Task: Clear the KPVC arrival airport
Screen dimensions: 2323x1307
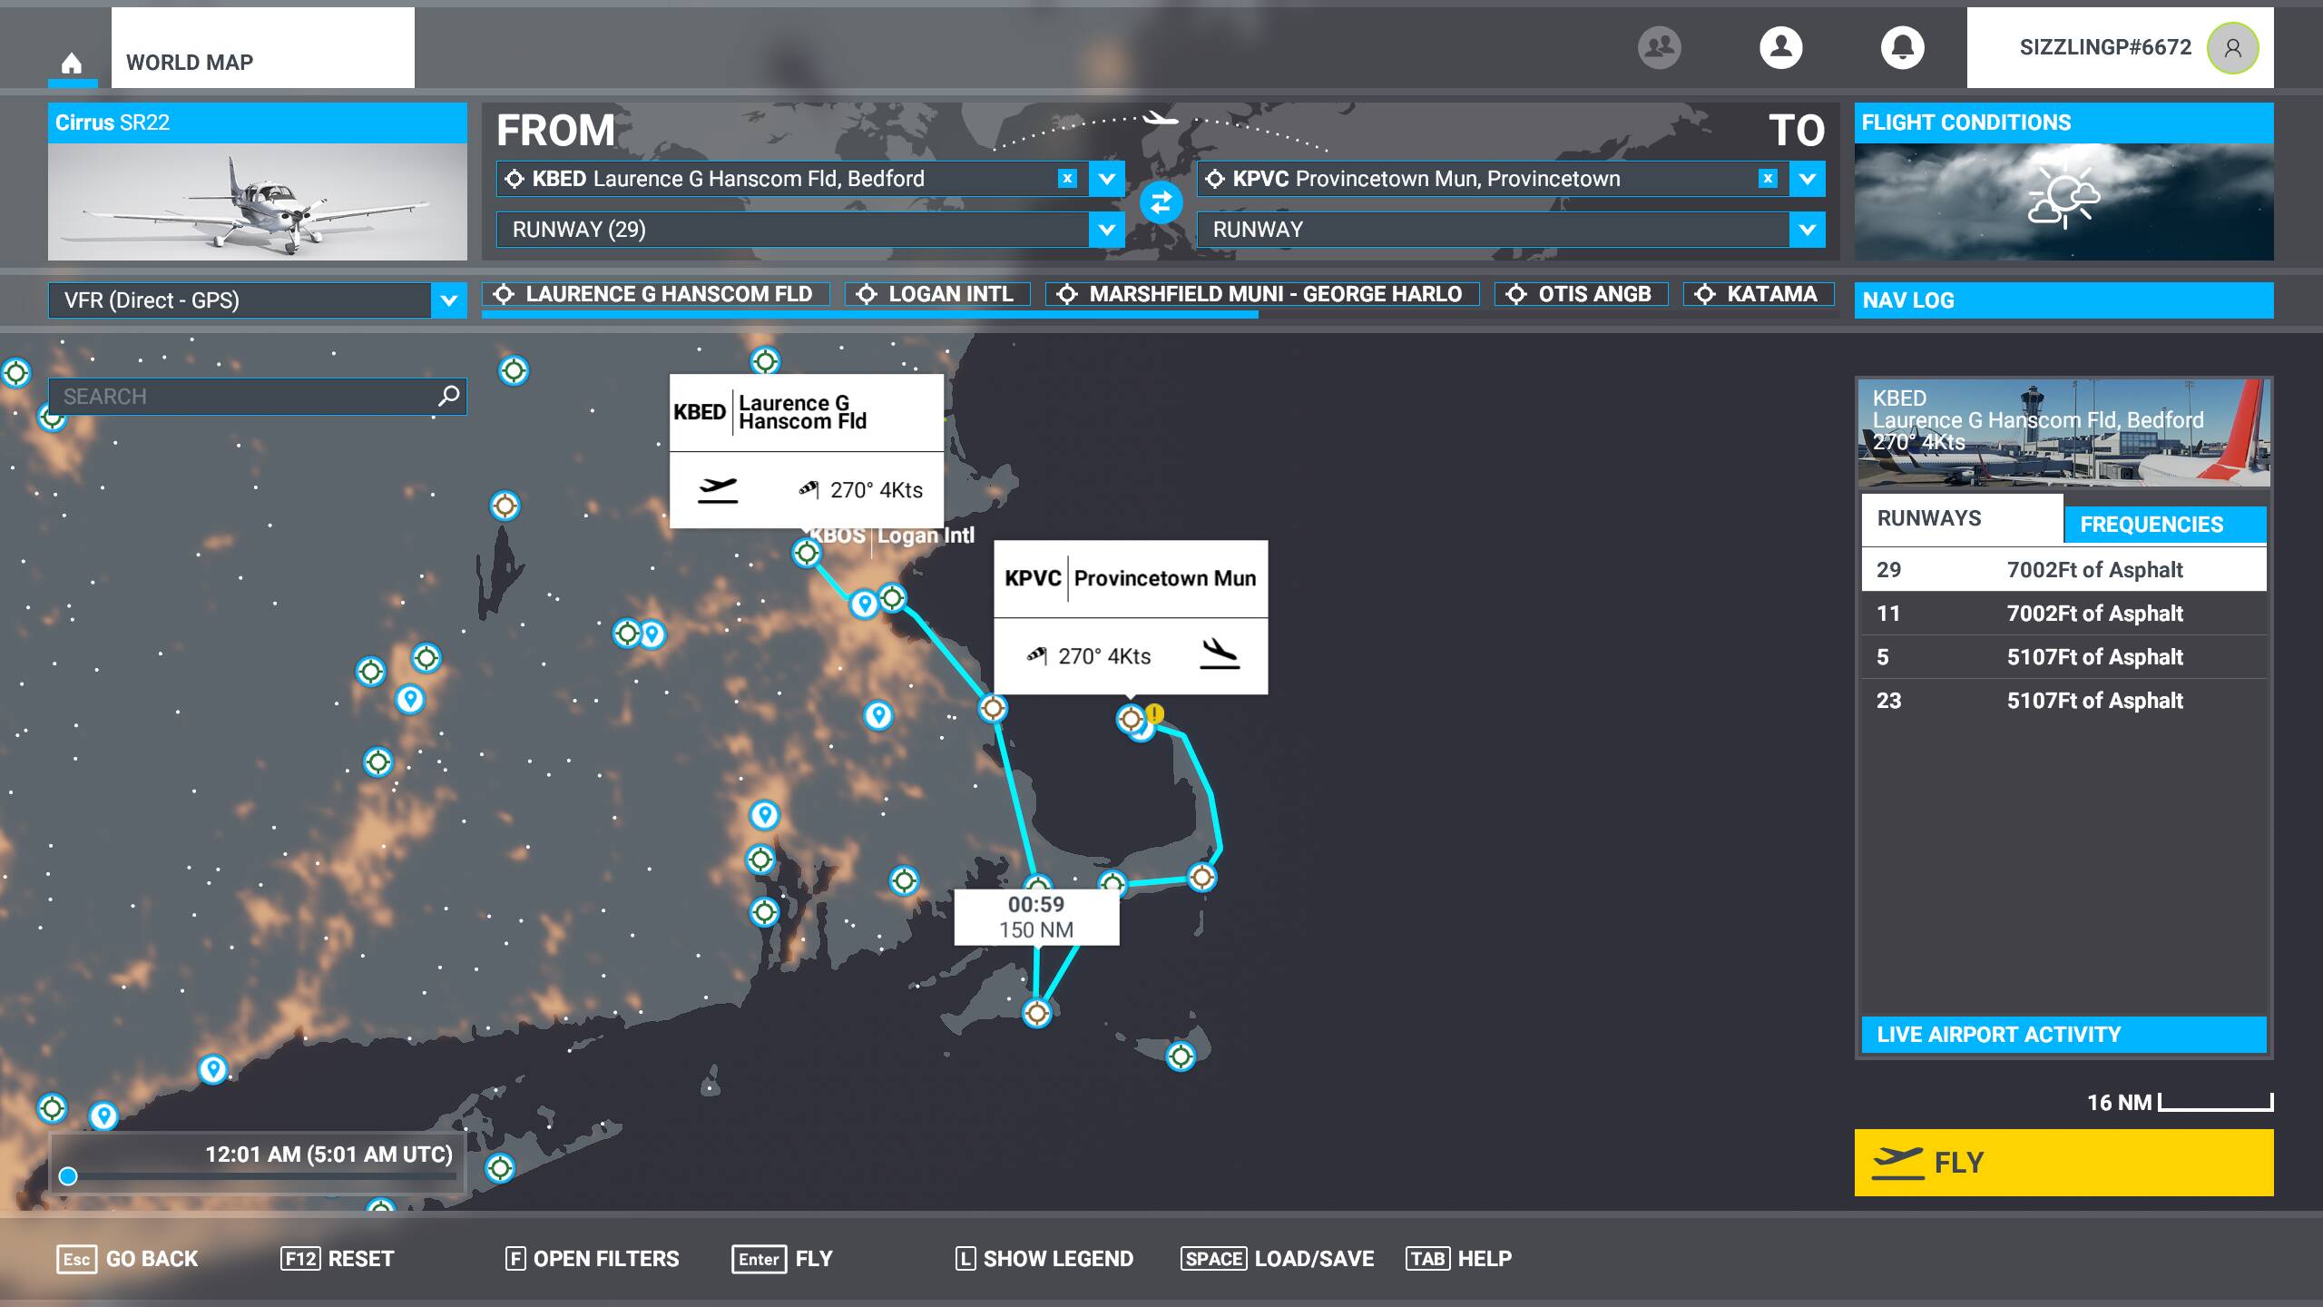Action: [1767, 179]
